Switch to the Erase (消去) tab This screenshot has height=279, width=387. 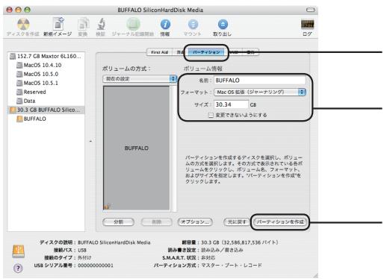pyautogui.click(x=180, y=52)
